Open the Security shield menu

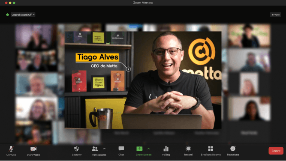[77, 151]
